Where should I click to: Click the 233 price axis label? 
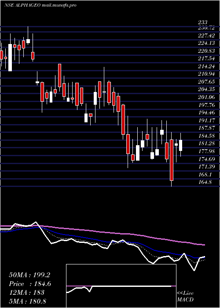point(202,22)
